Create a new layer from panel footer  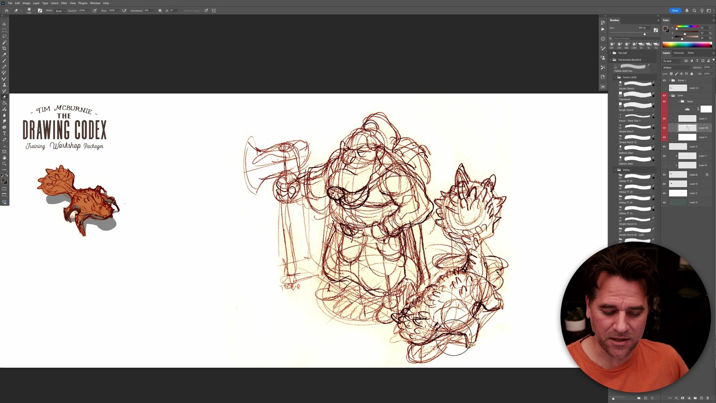[x=701, y=398]
